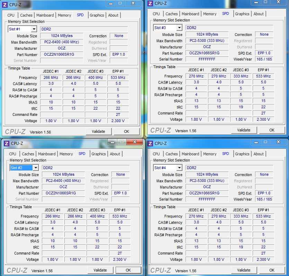Viewport: 289px width, 276px height.
Task: Click Module Size 1024 MBytes in Slot #2 window
Action: pyautogui.click(x=63, y=174)
